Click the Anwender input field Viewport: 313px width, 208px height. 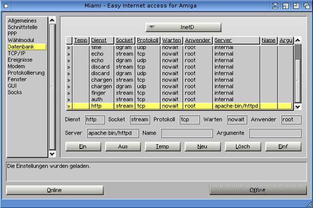click(291, 119)
